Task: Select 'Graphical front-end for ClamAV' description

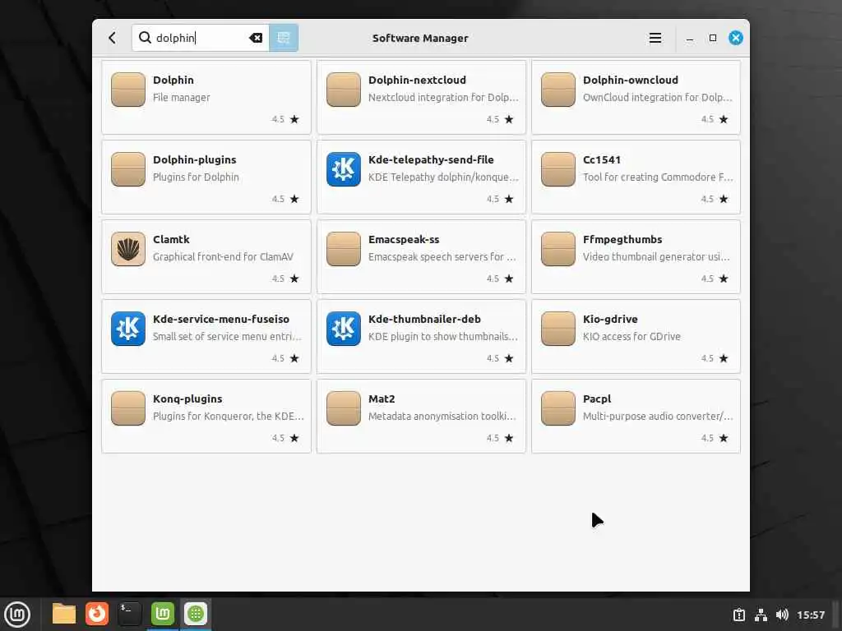Action: click(x=223, y=256)
